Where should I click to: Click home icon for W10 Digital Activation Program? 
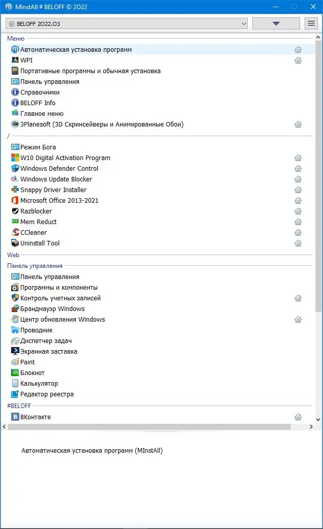click(x=298, y=158)
